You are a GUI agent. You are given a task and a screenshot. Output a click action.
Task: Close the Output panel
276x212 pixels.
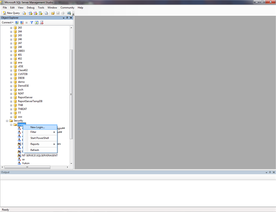coord(274,172)
